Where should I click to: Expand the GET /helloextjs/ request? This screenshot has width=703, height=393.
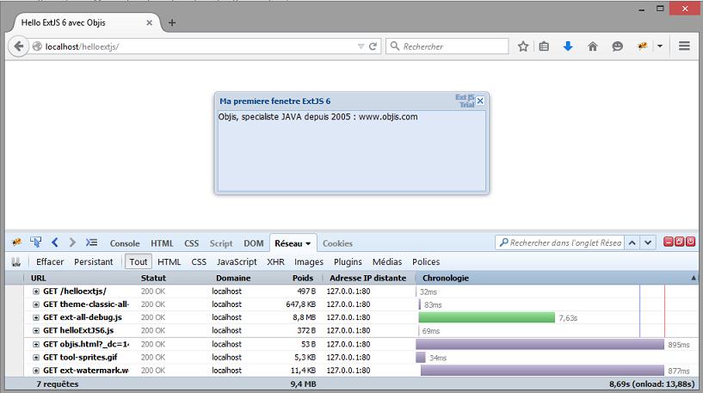(x=36, y=292)
